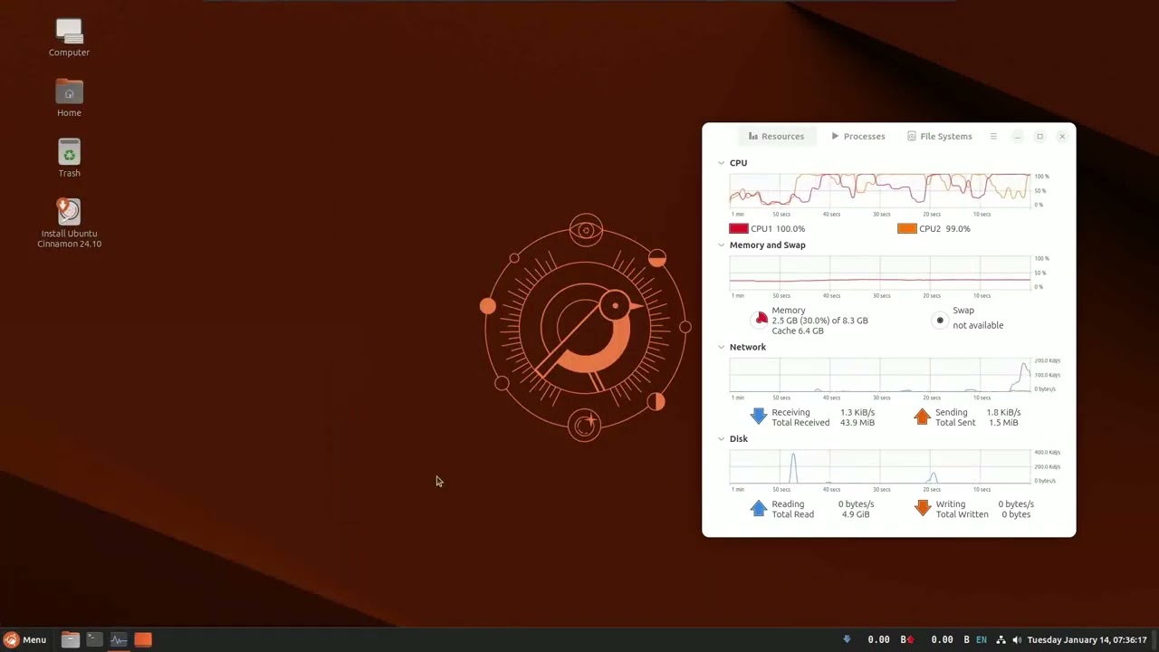
Task: Collapse the CPU section
Action: tap(722, 163)
